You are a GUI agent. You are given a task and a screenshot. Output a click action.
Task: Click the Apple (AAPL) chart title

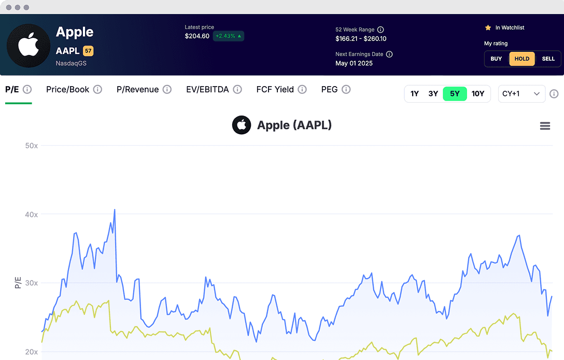pyautogui.click(x=294, y=126)
